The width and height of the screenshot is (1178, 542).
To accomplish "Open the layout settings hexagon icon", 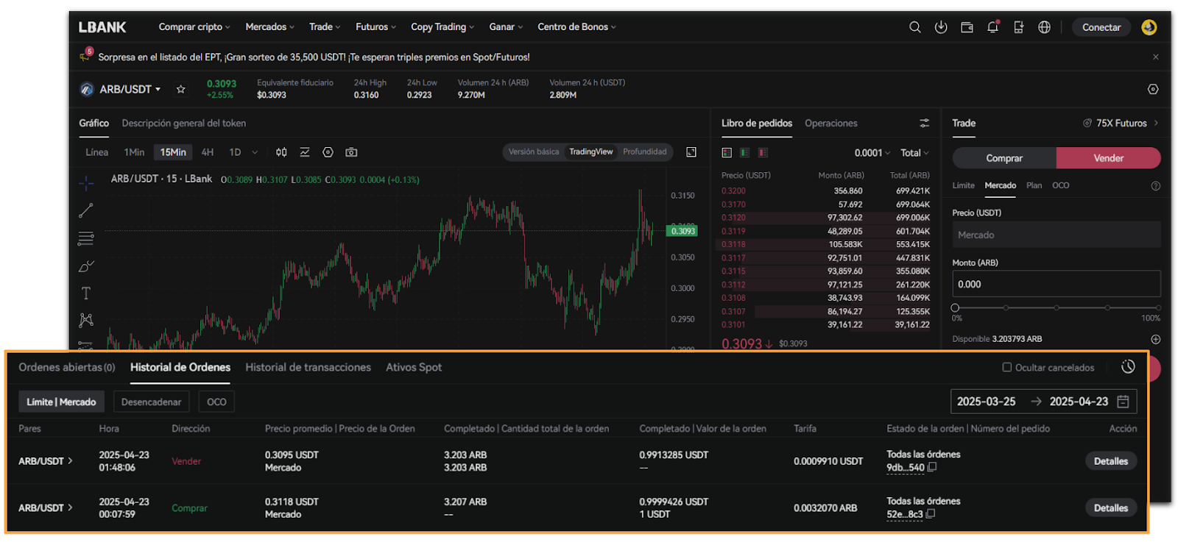I will point(1153,89).
